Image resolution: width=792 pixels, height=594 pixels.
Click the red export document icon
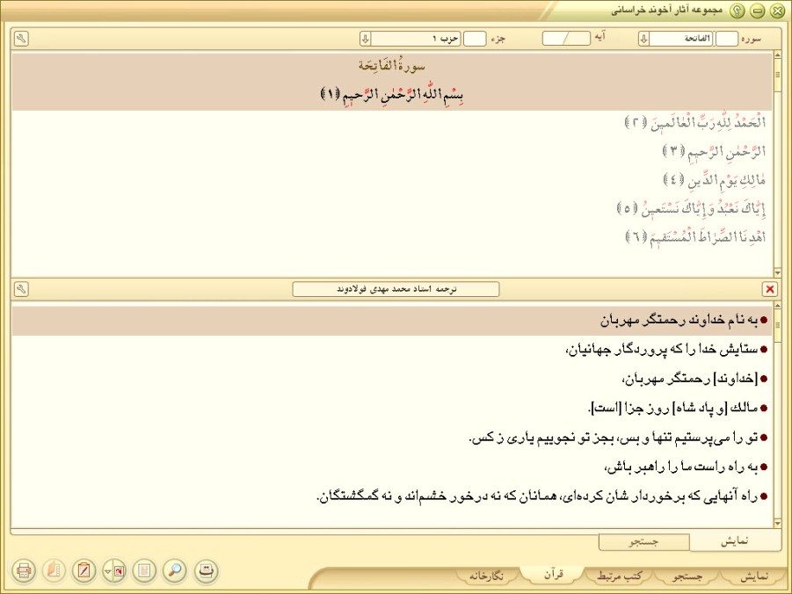tap(120, 571)
